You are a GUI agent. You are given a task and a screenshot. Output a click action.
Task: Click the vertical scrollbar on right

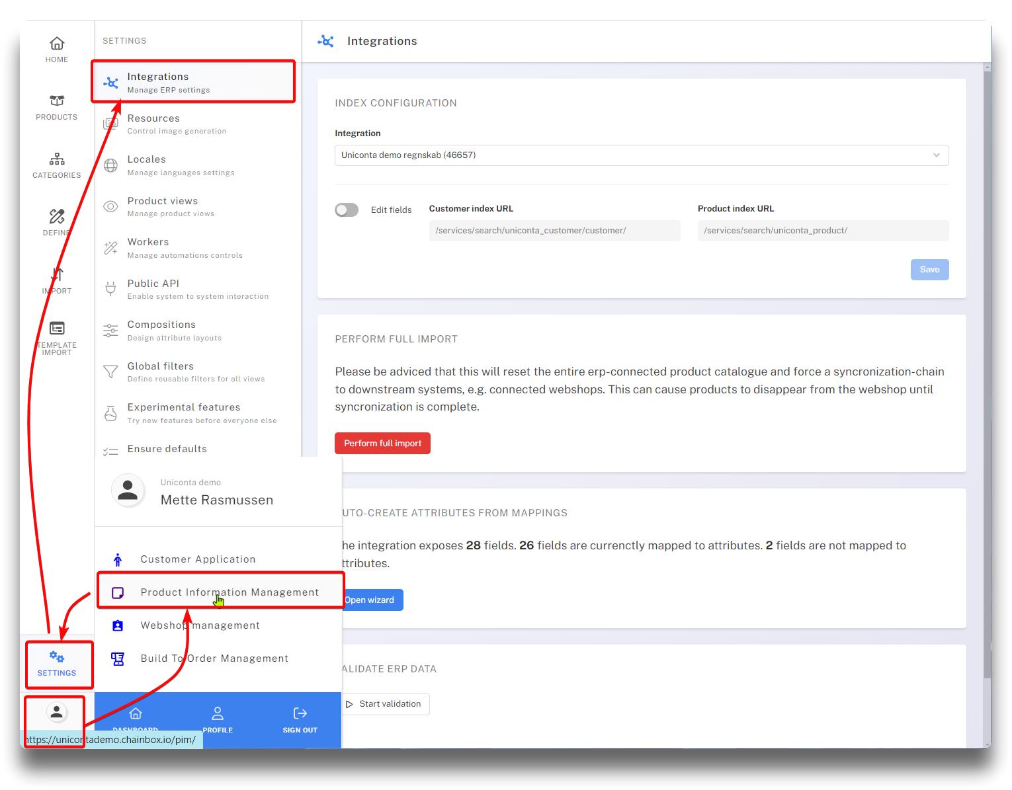987,370
